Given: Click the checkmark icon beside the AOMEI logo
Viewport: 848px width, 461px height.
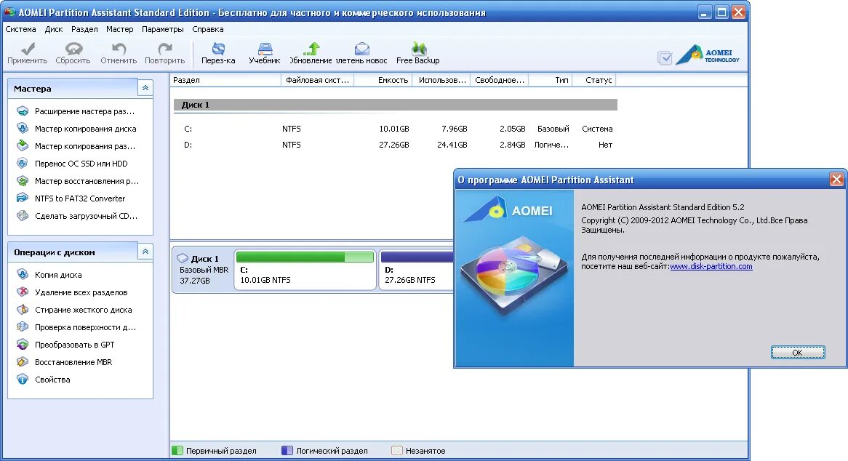Looking at the screenshot, I should click(x=665, y=57).
